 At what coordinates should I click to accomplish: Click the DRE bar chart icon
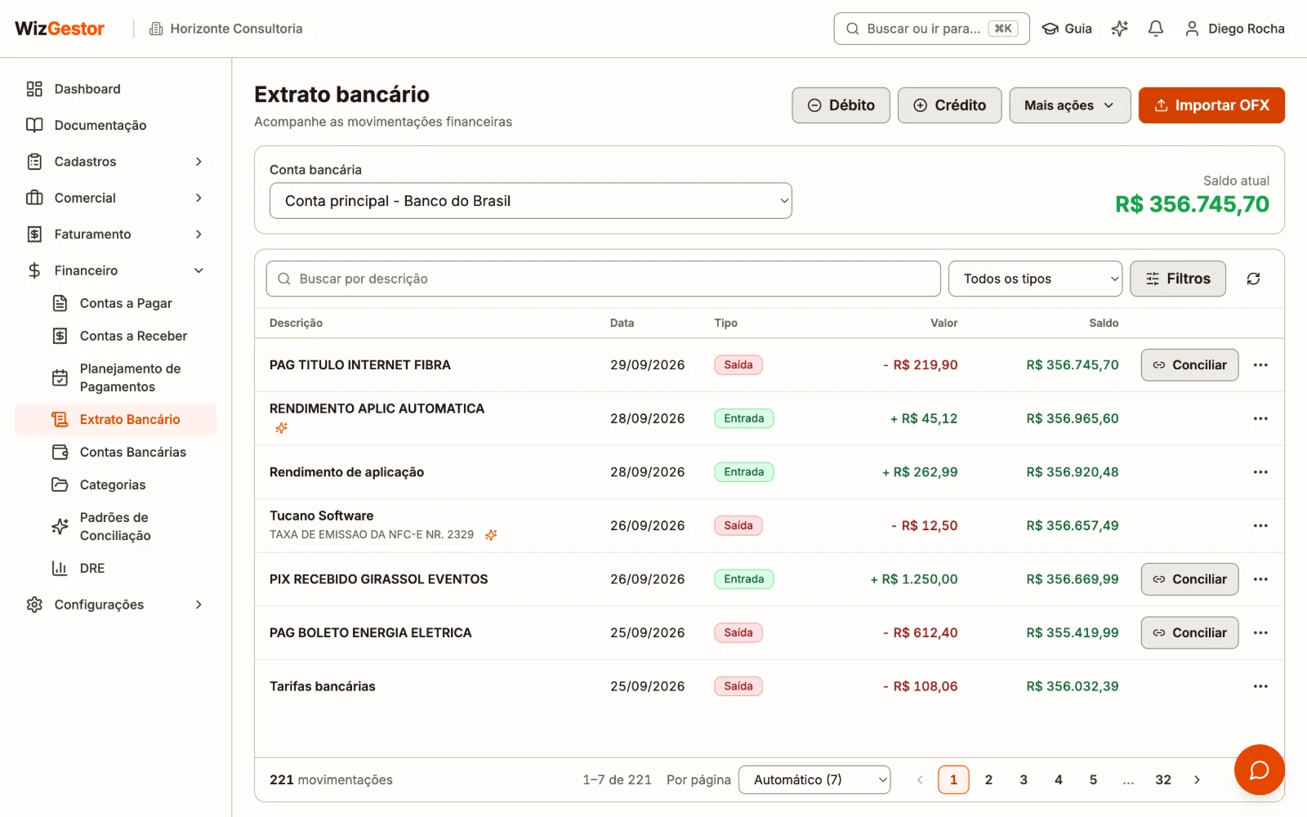[60, 568]
